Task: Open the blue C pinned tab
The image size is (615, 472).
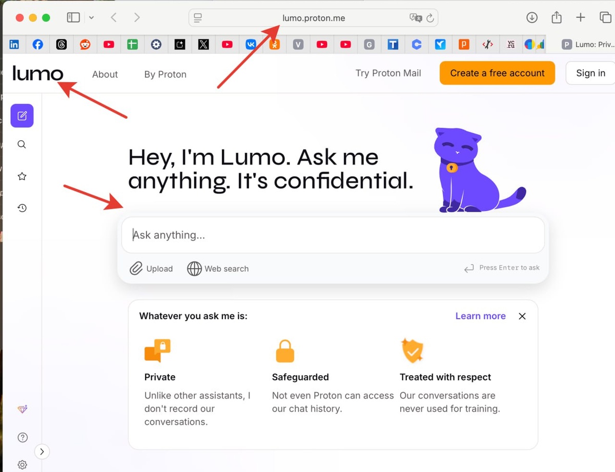Action: [x=417, y=45]
